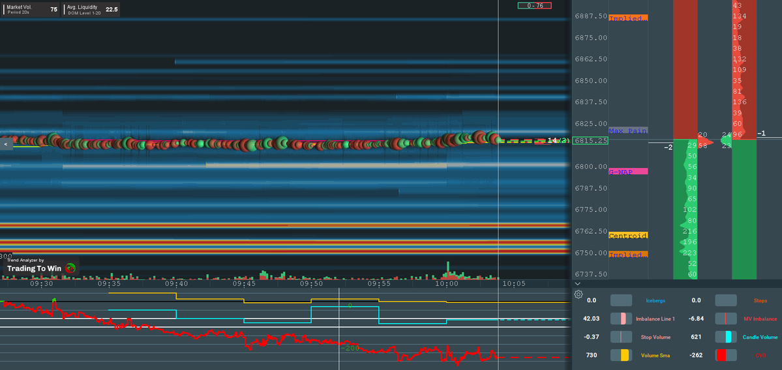Click the red CVD gauge
The height and width of the screenshot is (370, 782).
click(x=726, y=356)
